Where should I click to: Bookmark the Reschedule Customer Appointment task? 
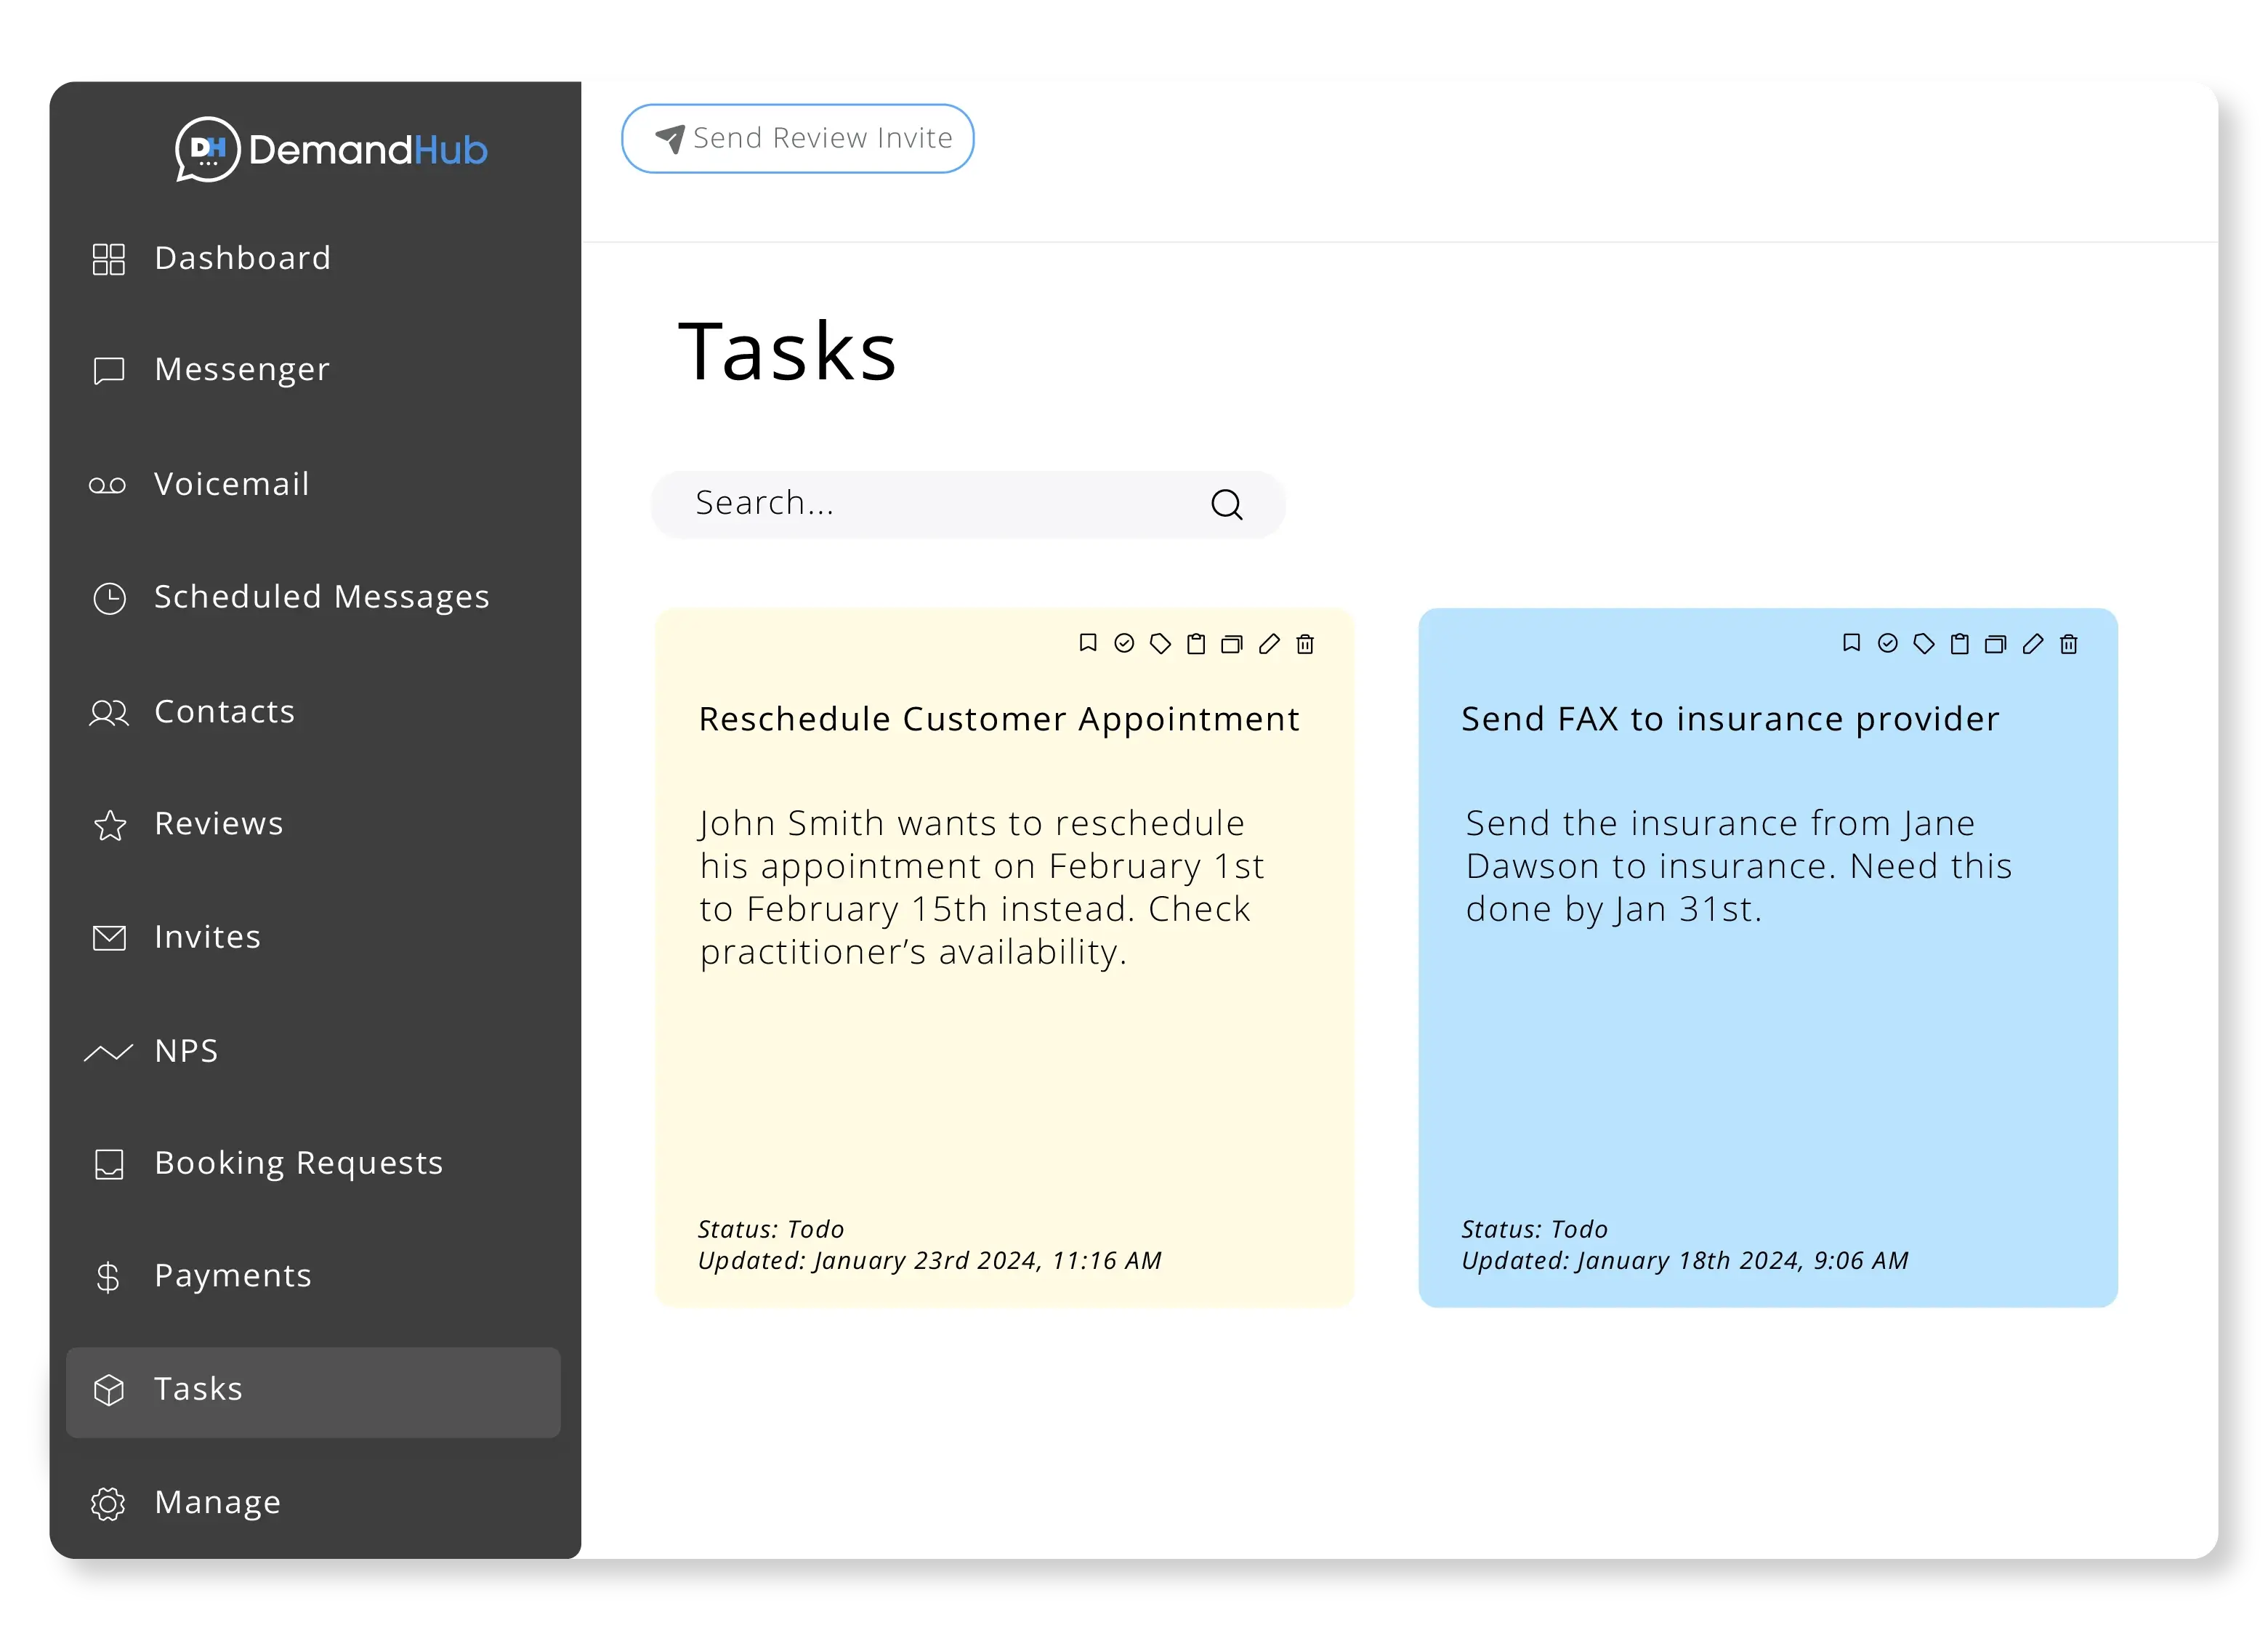[x=1088, y=643]
